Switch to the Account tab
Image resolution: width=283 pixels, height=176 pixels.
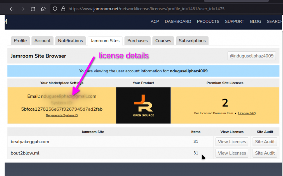pos(42,41)
